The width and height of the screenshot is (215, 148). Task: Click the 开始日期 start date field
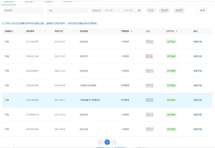point(109,11)
